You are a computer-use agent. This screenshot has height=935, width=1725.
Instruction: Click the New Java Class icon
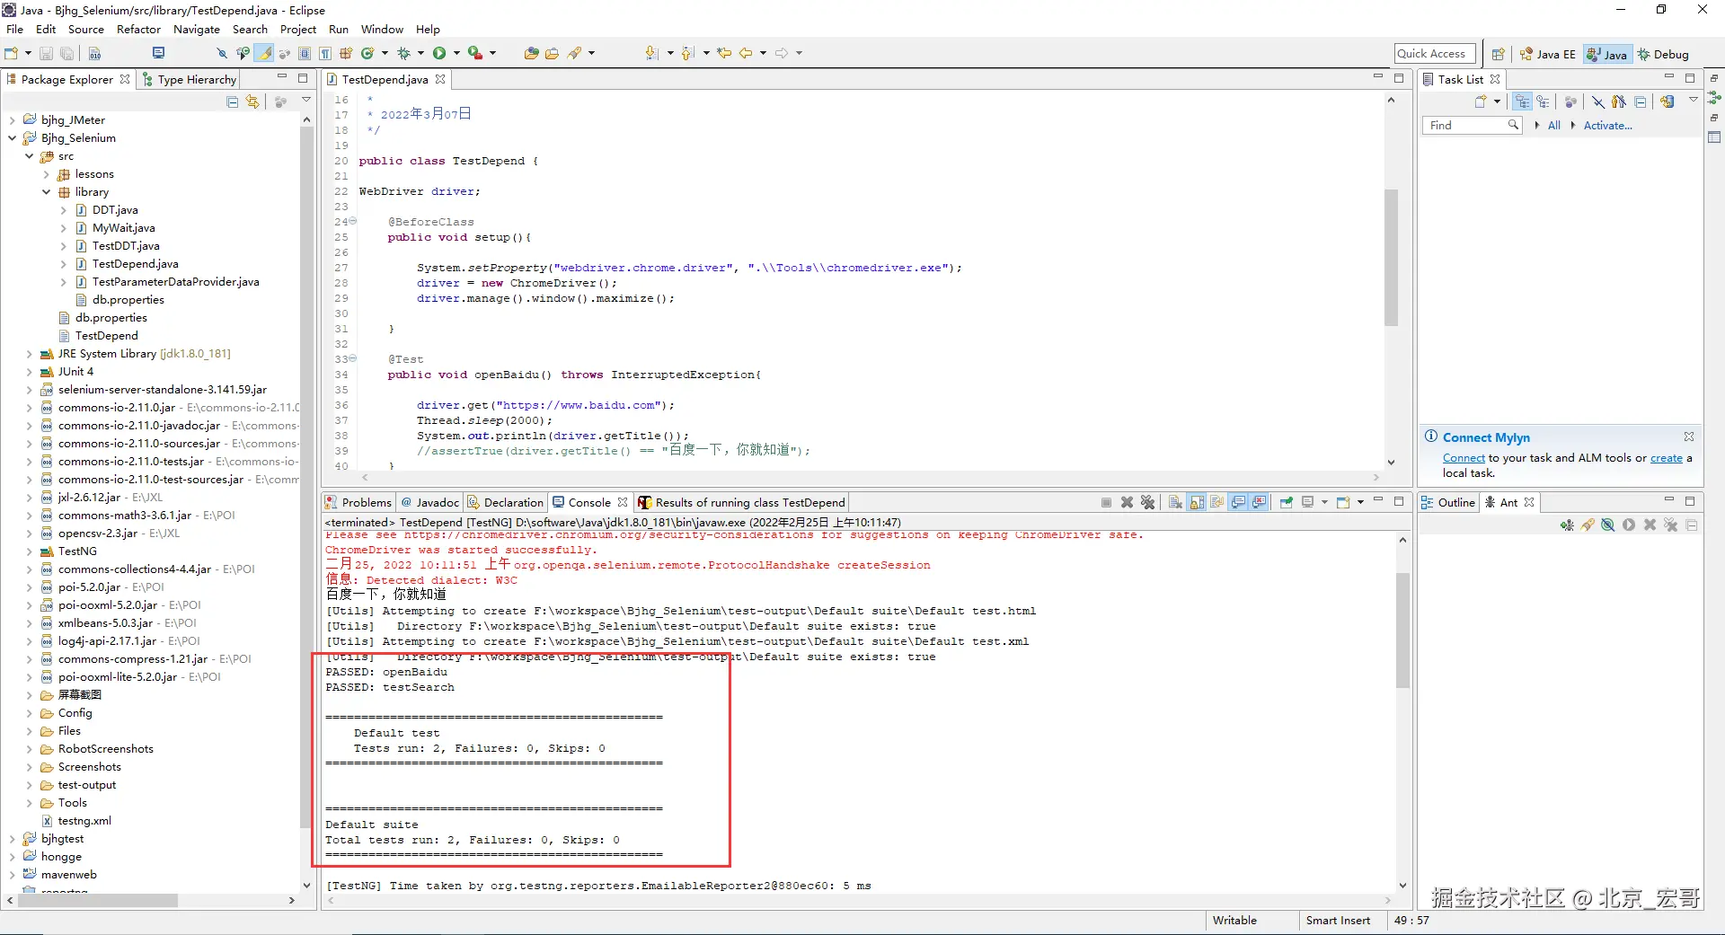coord(367,53)
